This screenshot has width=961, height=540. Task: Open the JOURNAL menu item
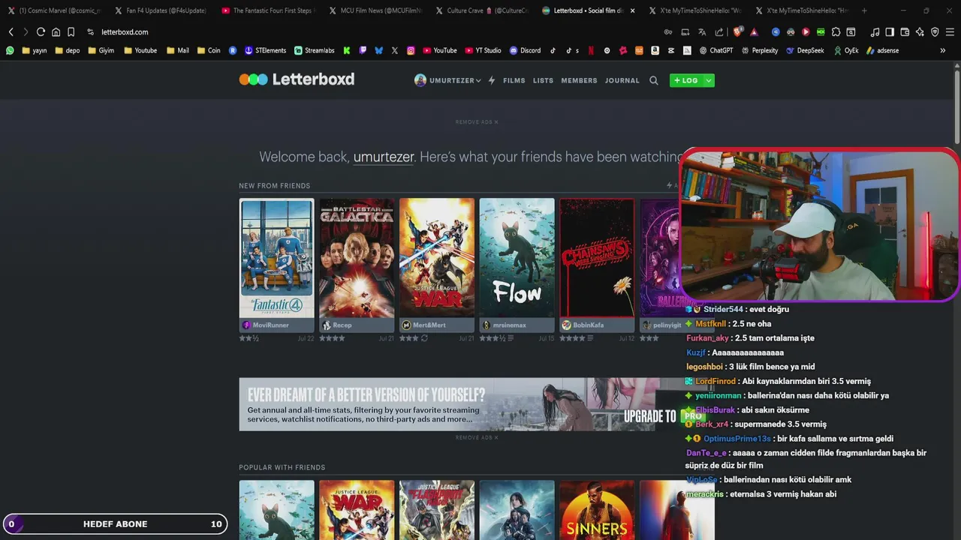click(622, 80)
